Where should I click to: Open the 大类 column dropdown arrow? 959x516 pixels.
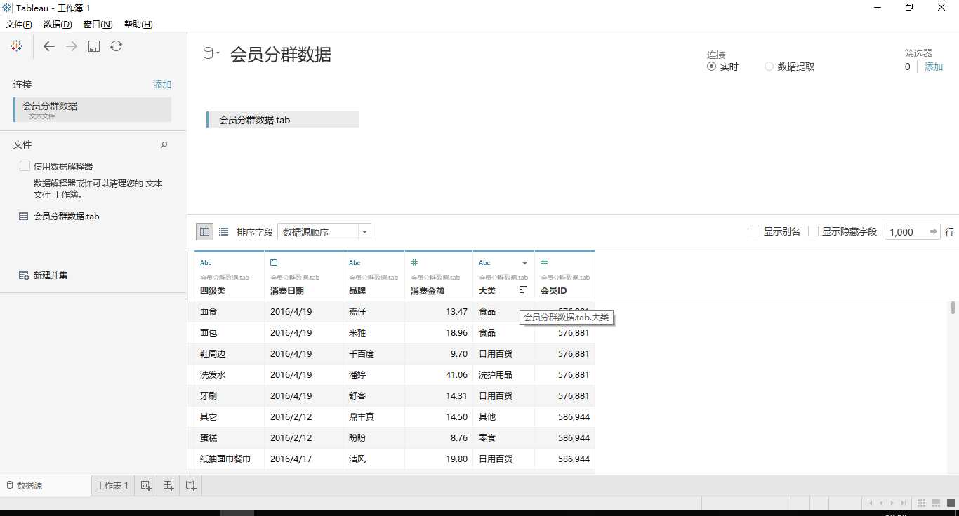(x=524, y=263)
